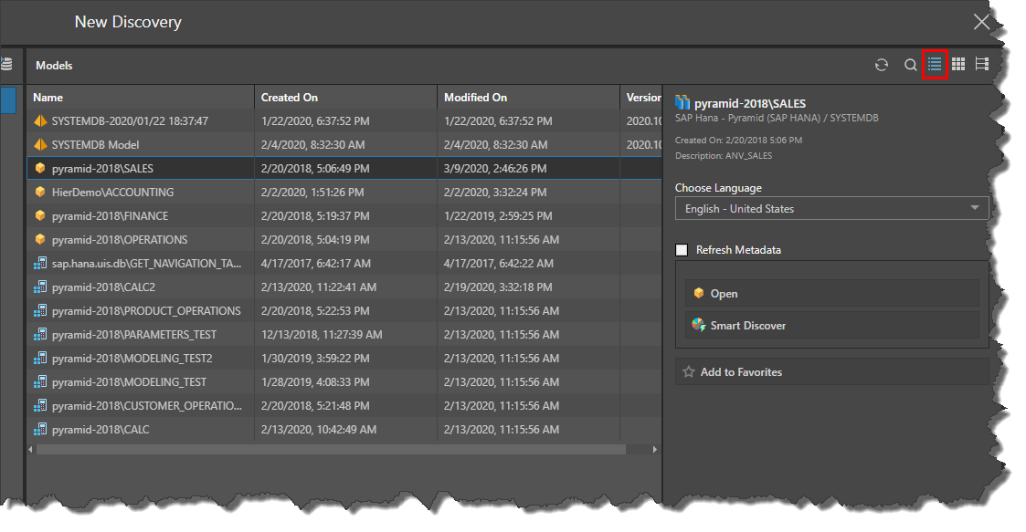Click the pyramid-2018\FINANCE cube icon
1026x532 pixels.
(40, 215)
